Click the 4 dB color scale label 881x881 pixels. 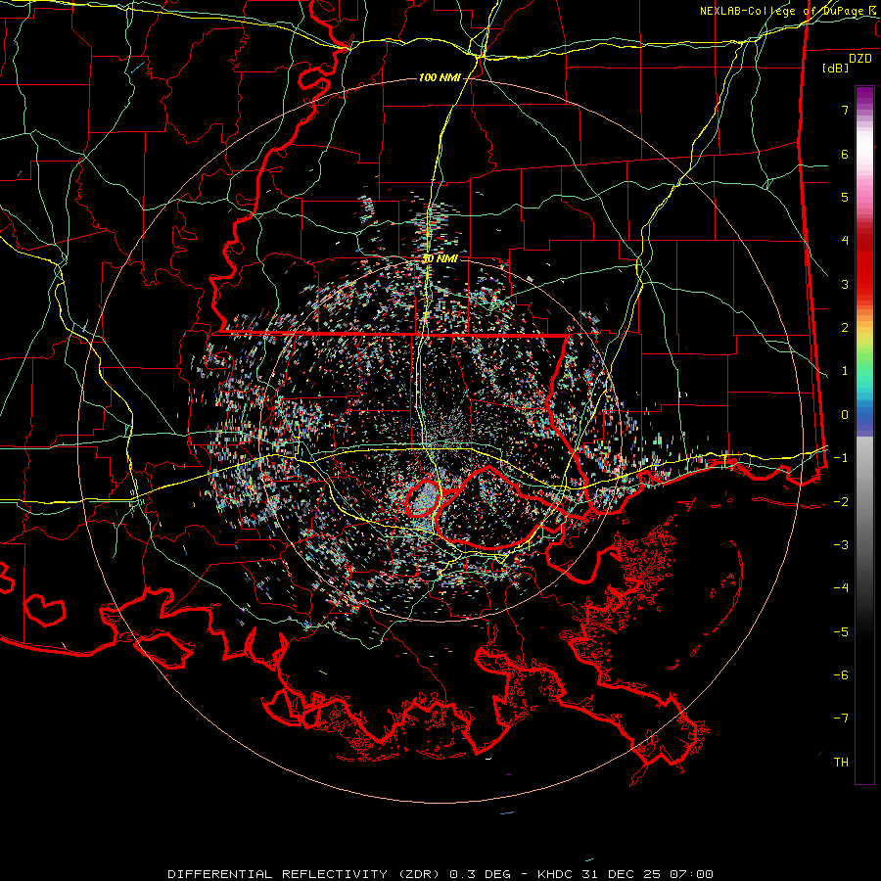[845, 241]
